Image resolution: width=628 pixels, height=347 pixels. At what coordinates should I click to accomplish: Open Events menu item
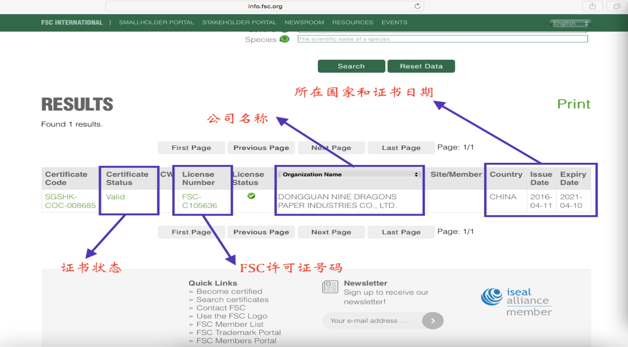pyautogui.click(x=394, y=23)
